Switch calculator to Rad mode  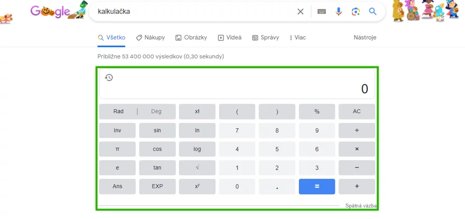[x=119, y=112]
